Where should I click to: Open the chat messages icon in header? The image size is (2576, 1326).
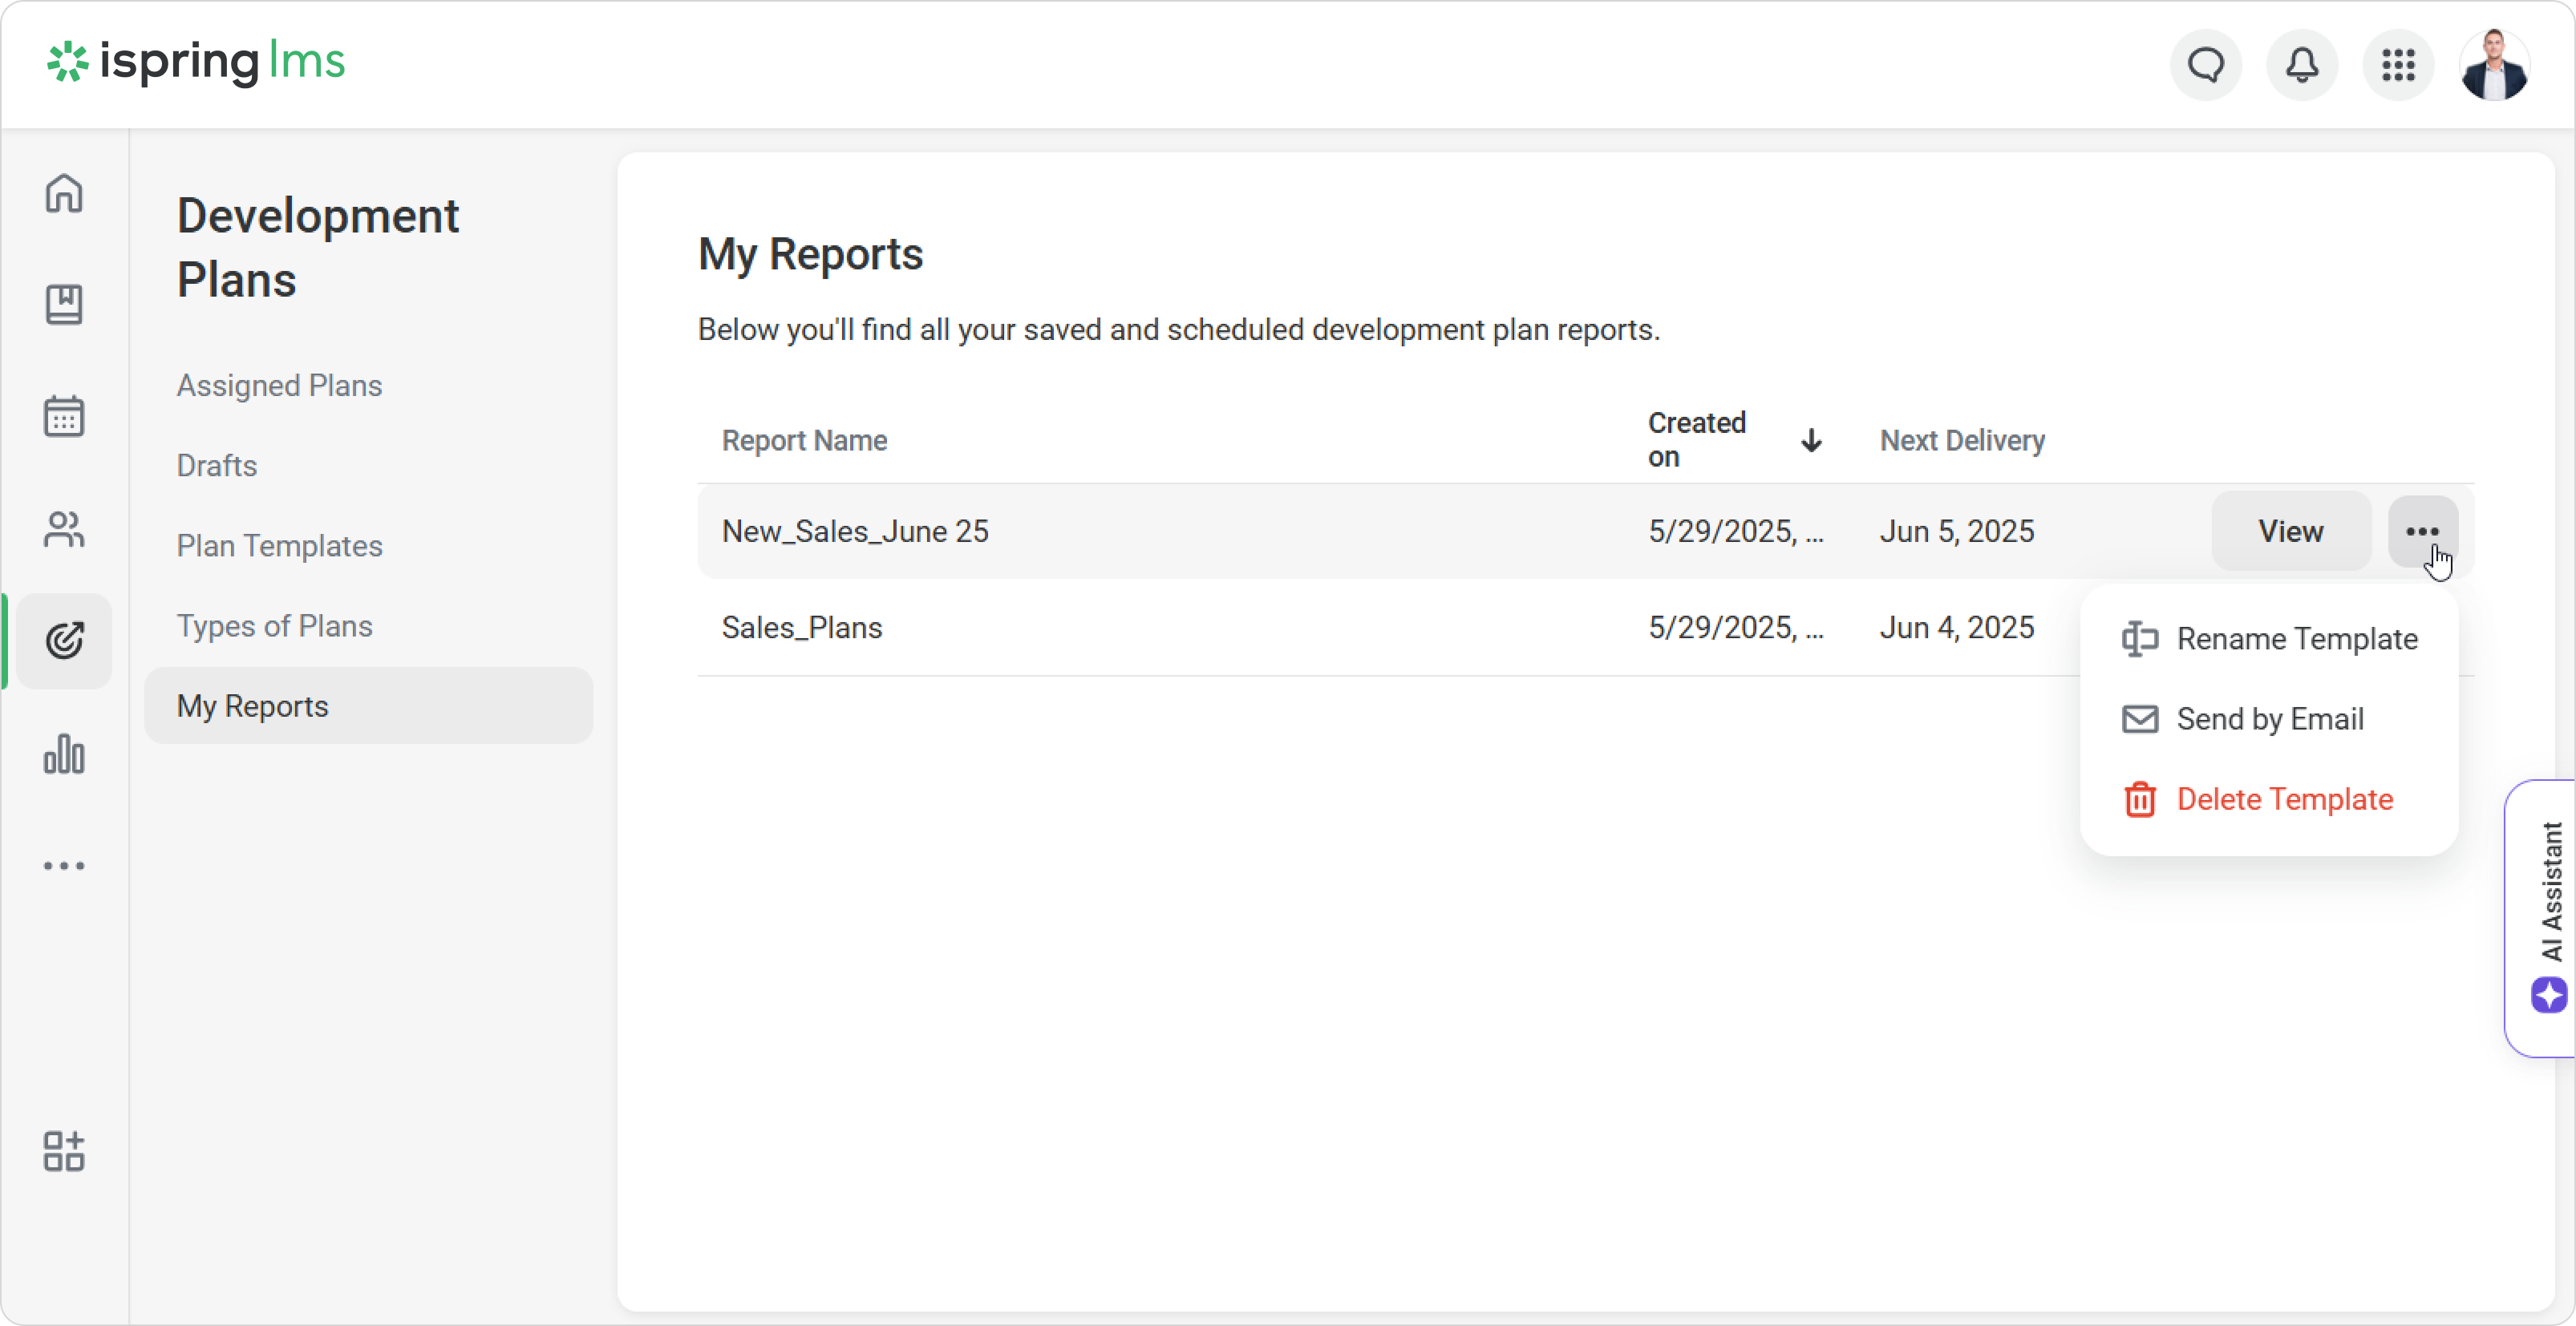pyautogui.click(x=2206, y=65)
